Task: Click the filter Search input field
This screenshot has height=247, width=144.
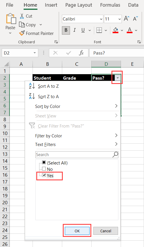Action: click(77, 155)
